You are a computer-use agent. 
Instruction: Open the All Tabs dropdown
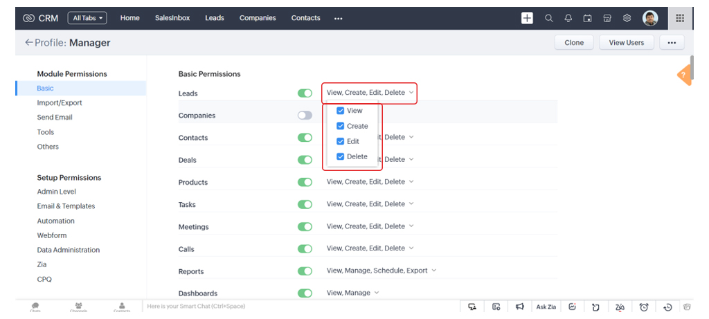(87, 18)
